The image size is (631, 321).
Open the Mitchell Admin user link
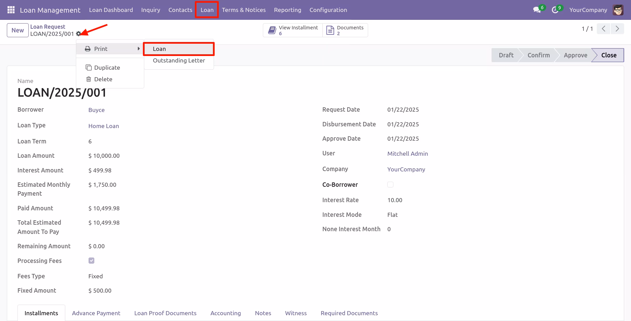click(407, 154)
